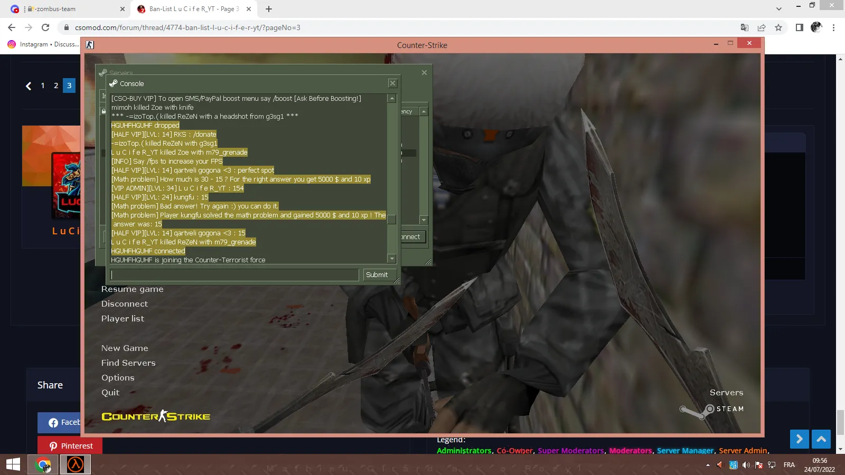This screenshot has height=475, width=845.
Task: Click the scroll-to-top arrow button
Action: click(821, 439)
